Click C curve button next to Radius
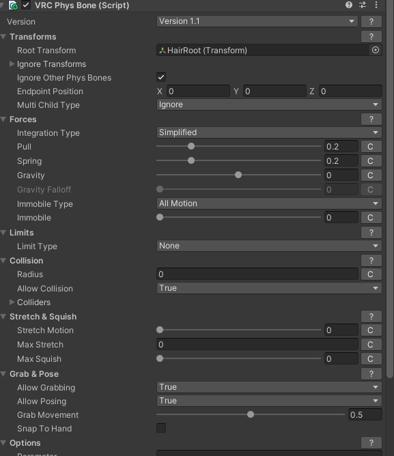This screenshot has width=394, height=456. pyautogui.click(x=371, y=274)
